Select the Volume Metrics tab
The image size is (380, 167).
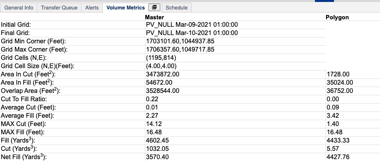(126, 8)
